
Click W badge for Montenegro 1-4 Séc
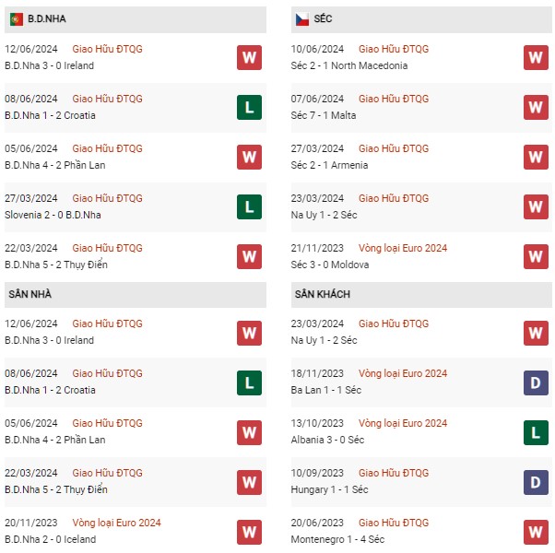pyautogui.click(x=536, y=532)
